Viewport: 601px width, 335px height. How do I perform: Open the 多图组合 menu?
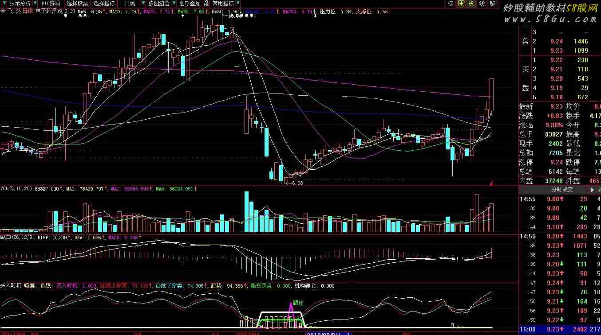pyautogui.click(x=159, y=3)
